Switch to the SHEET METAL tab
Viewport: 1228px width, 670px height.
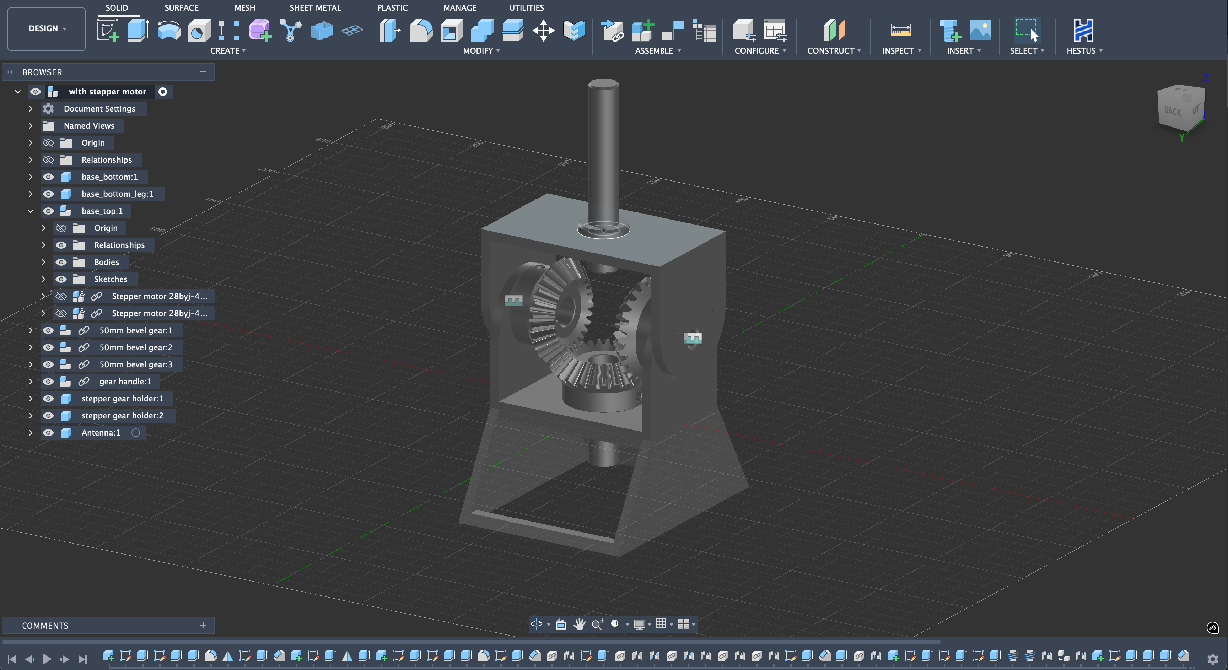[315, 7]
